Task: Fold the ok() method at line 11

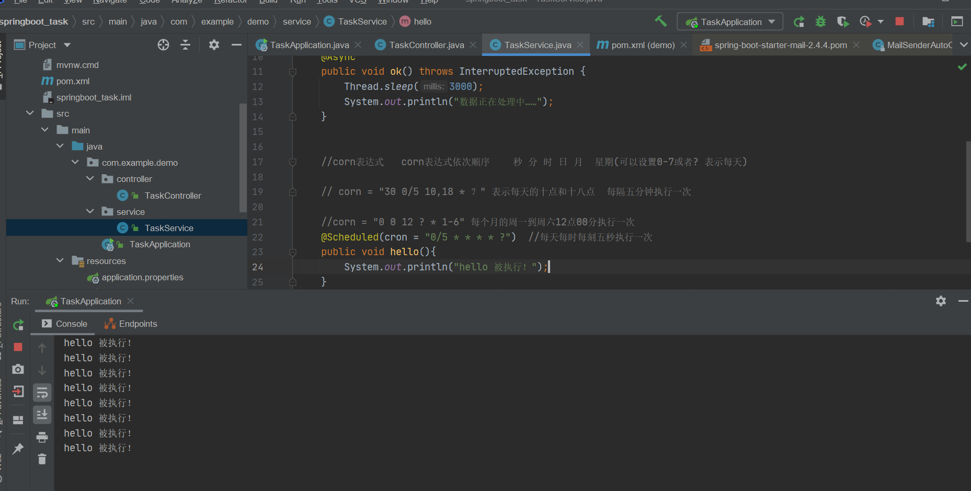Action: click(293, 72)
